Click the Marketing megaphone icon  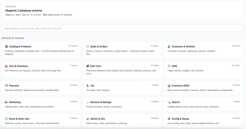pyautogui.click(x=6, y=102)
